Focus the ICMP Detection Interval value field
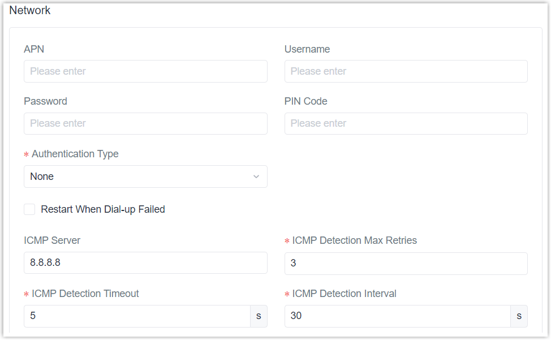Screen dimensions: 551x340 pos(398,316)
